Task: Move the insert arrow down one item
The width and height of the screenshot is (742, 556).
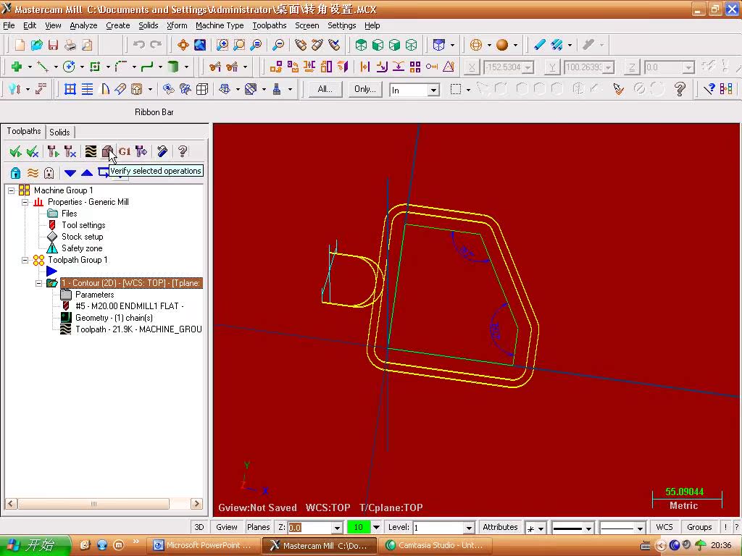Action: (70, 172)
